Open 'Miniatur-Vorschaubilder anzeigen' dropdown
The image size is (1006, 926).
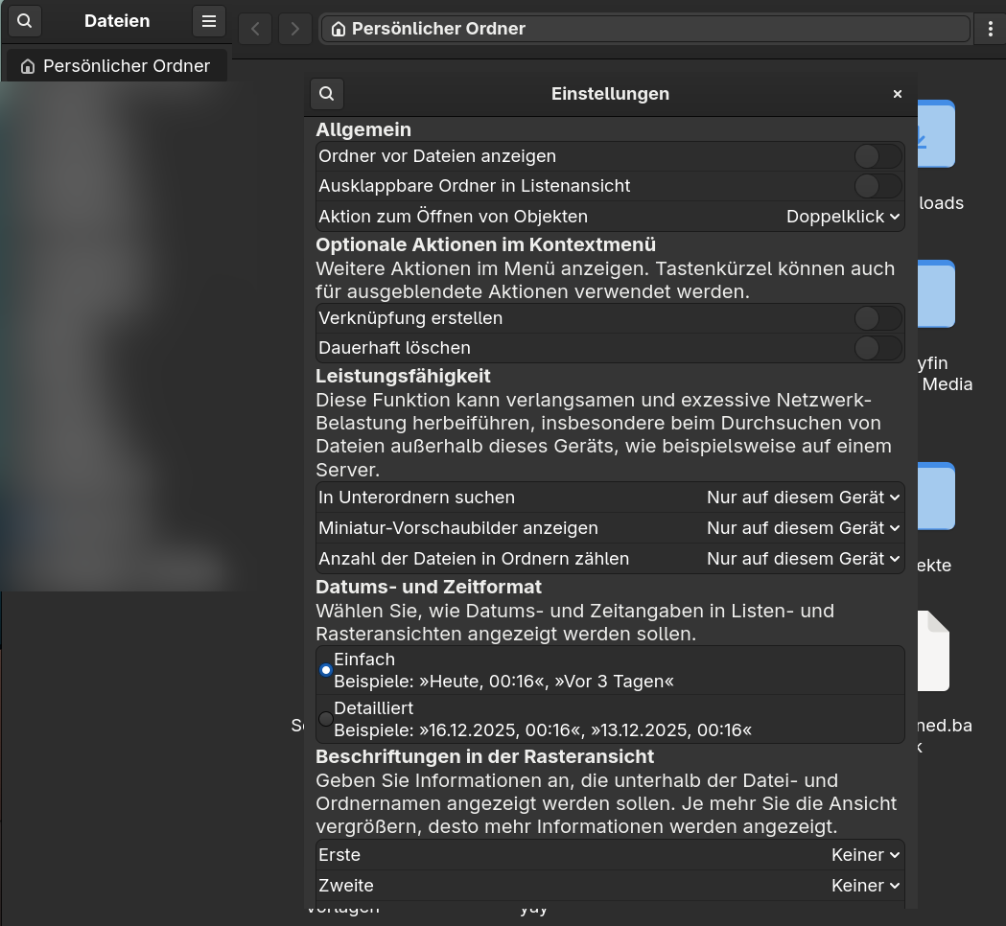tap(804, 528)
